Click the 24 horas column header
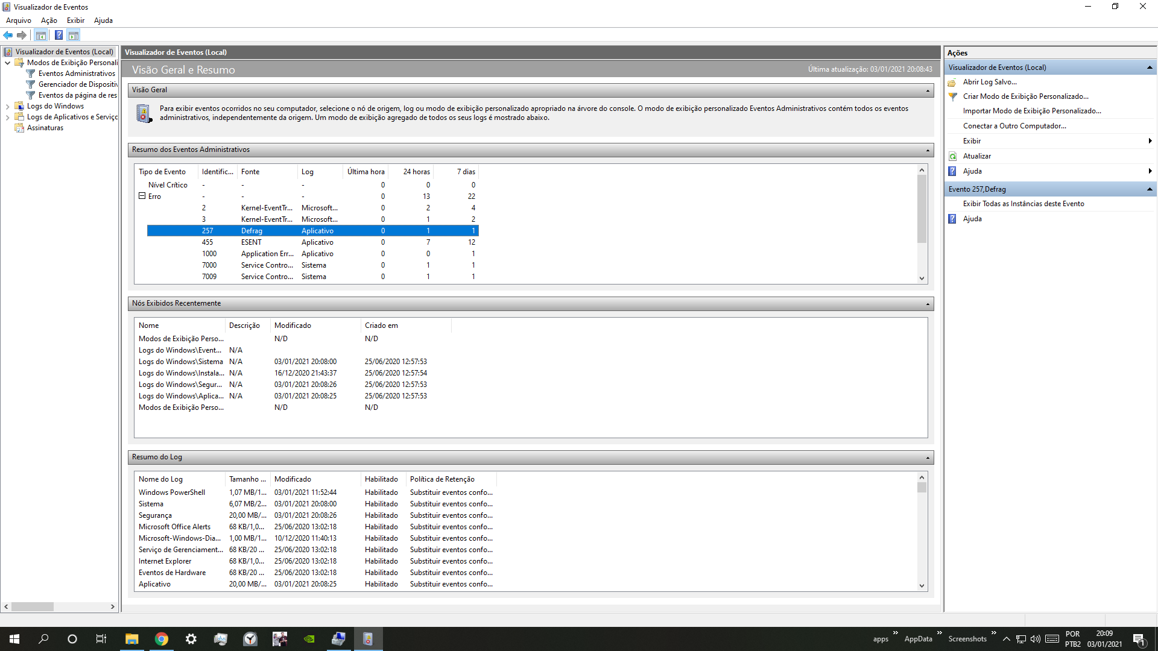1158x651 pixels. (411, 172)
